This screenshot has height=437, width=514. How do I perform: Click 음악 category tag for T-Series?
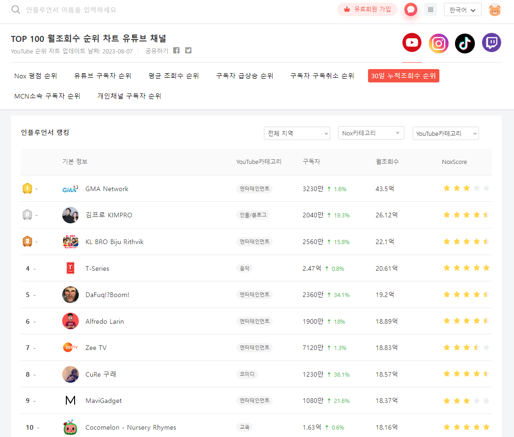245,268
